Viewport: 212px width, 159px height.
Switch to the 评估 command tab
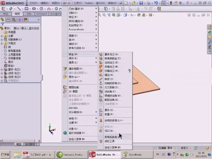(29, 14)
